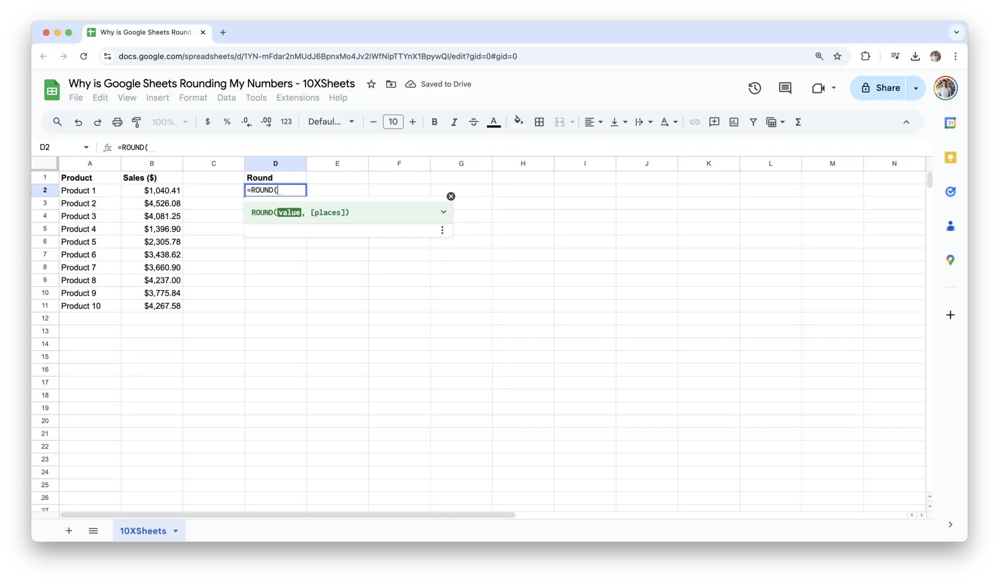Open the Borders tool
This screenshot has height=583, width=999.
pyautogui.click(x=539, y=122)
